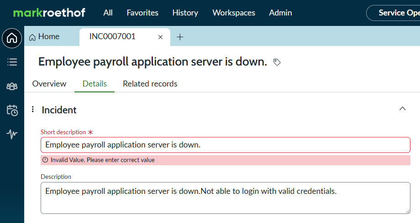Open the History menu
Viewport: 420px width, 223px height.
pos(185,13)
